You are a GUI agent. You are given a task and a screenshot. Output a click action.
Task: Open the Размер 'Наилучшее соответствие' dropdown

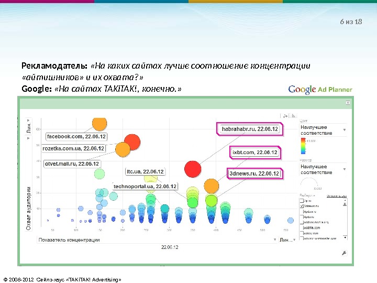324,169
